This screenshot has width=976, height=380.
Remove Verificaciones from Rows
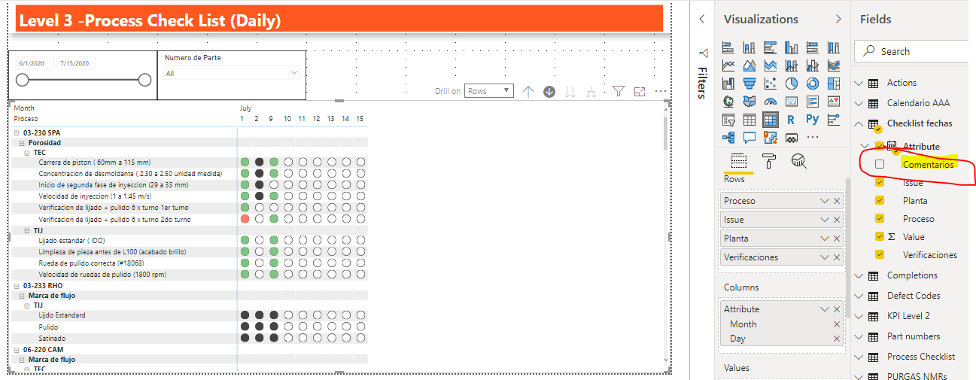tap(837, 257)
